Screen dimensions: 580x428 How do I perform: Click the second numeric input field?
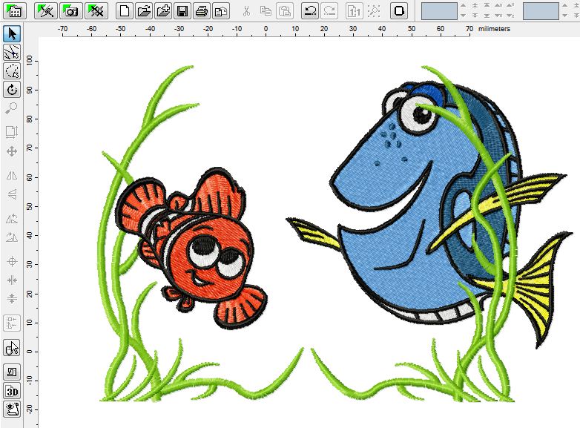(x=540, y=11)
